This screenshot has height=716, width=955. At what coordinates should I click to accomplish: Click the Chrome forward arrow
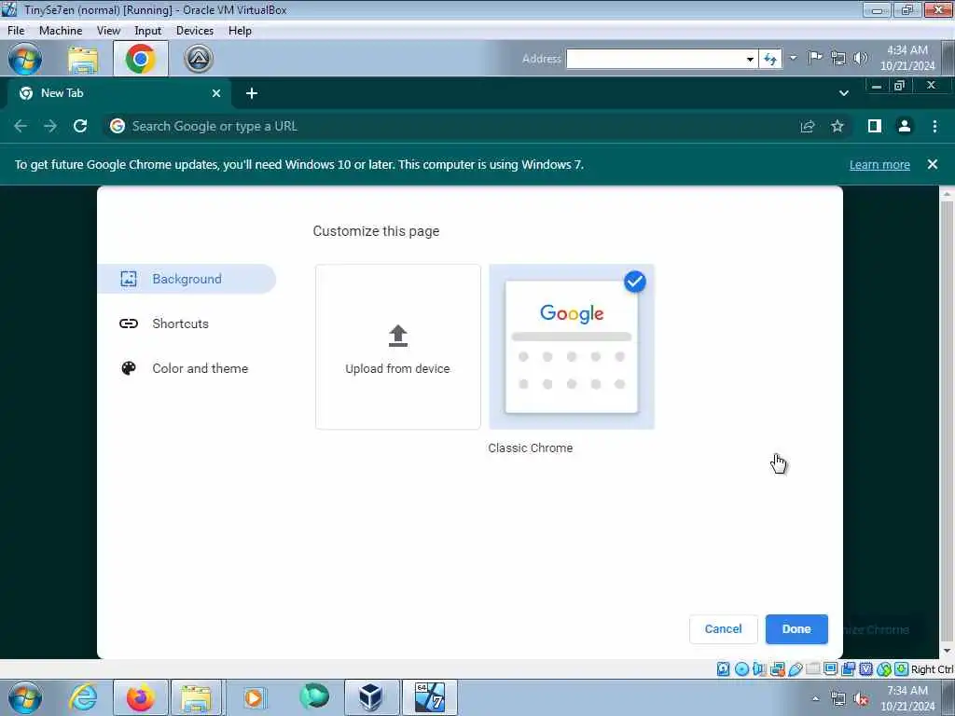[50, 126]
